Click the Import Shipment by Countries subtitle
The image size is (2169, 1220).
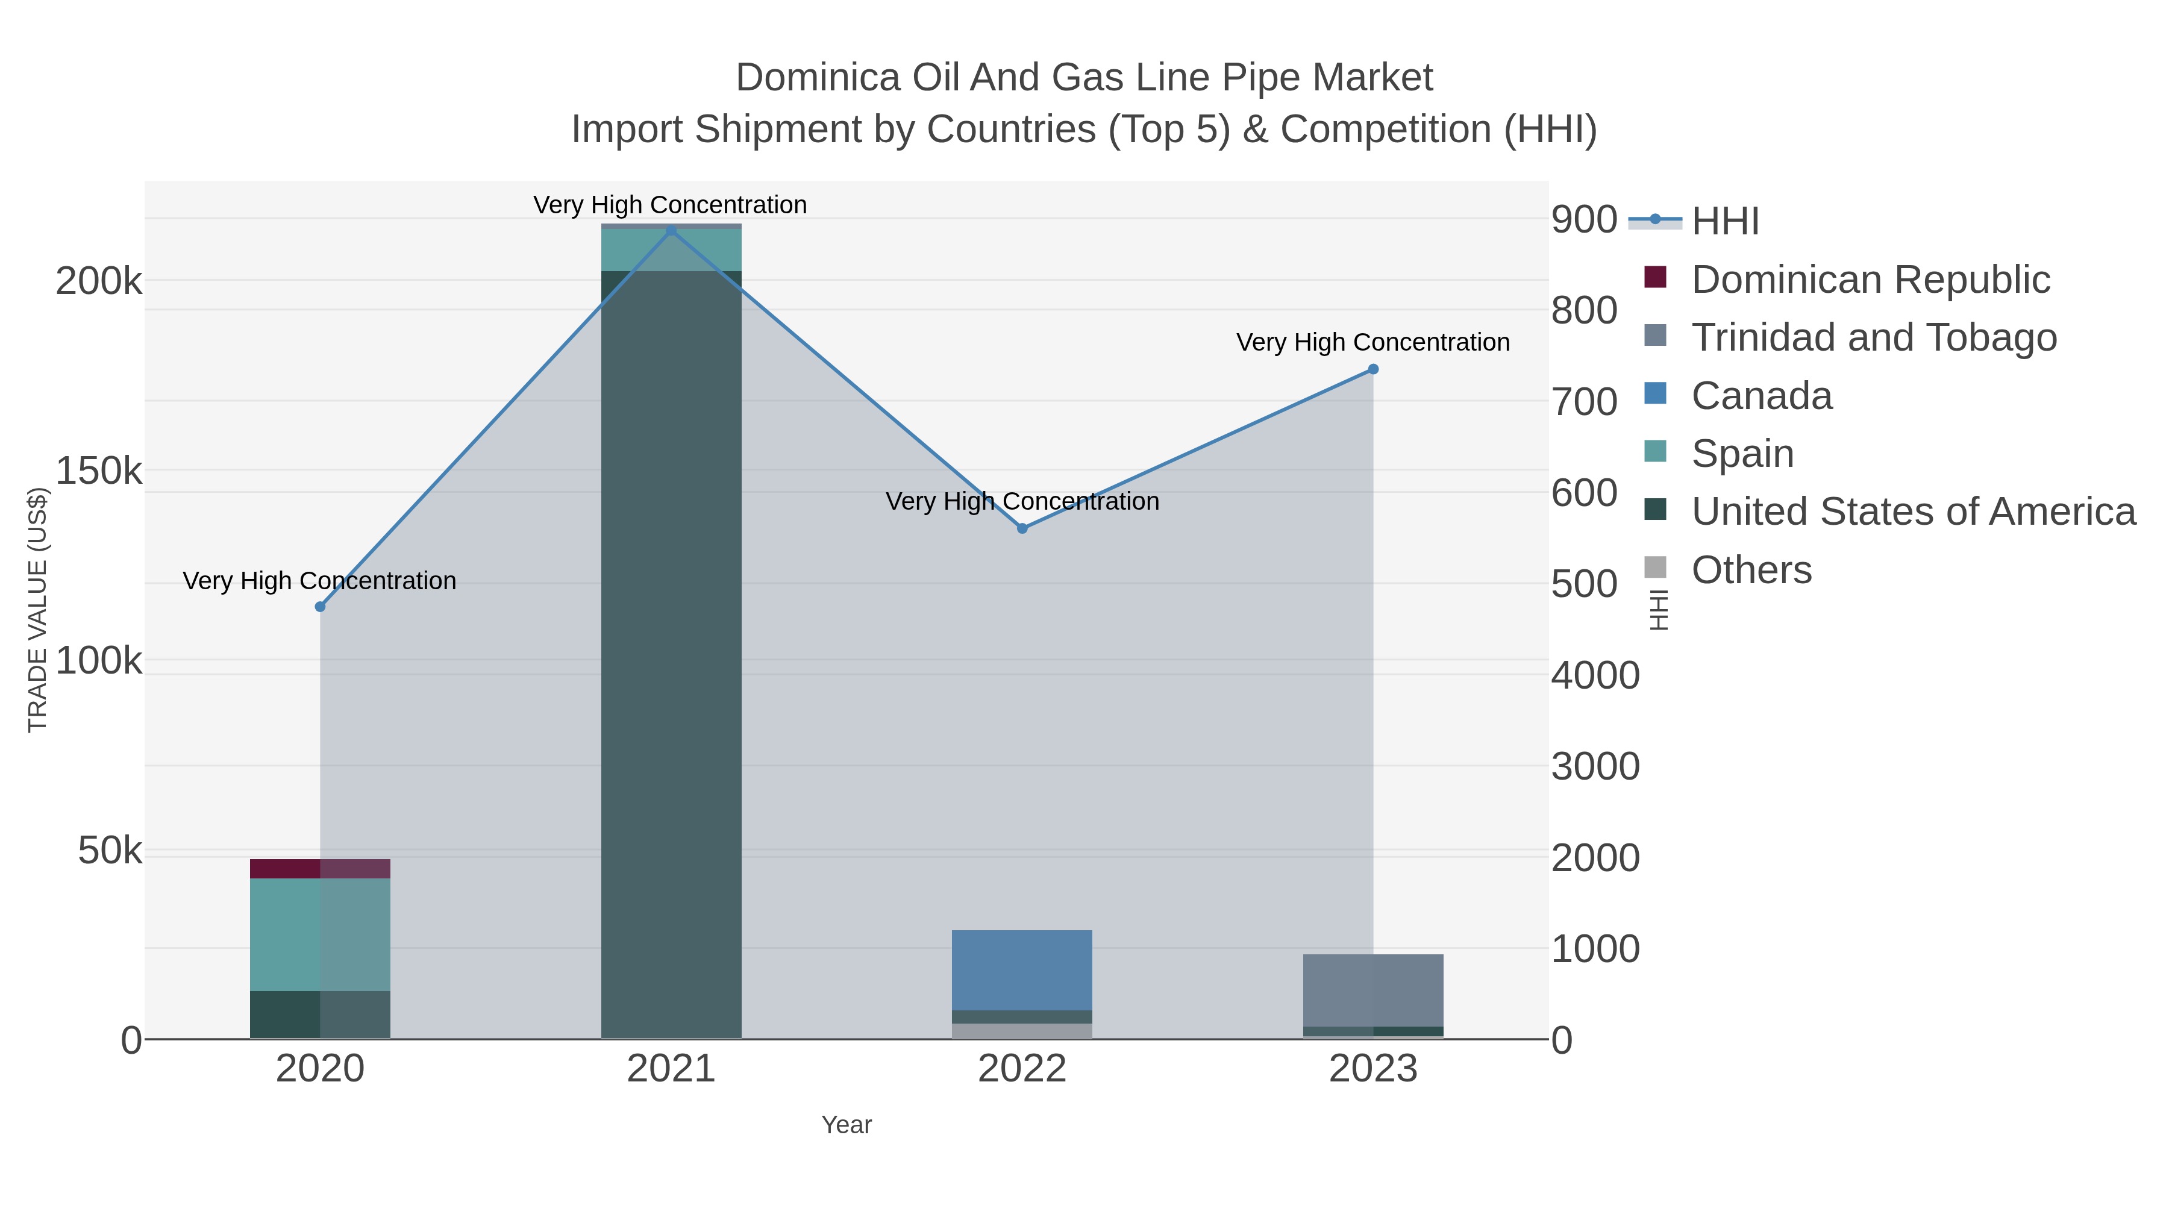pos(1084,130)
